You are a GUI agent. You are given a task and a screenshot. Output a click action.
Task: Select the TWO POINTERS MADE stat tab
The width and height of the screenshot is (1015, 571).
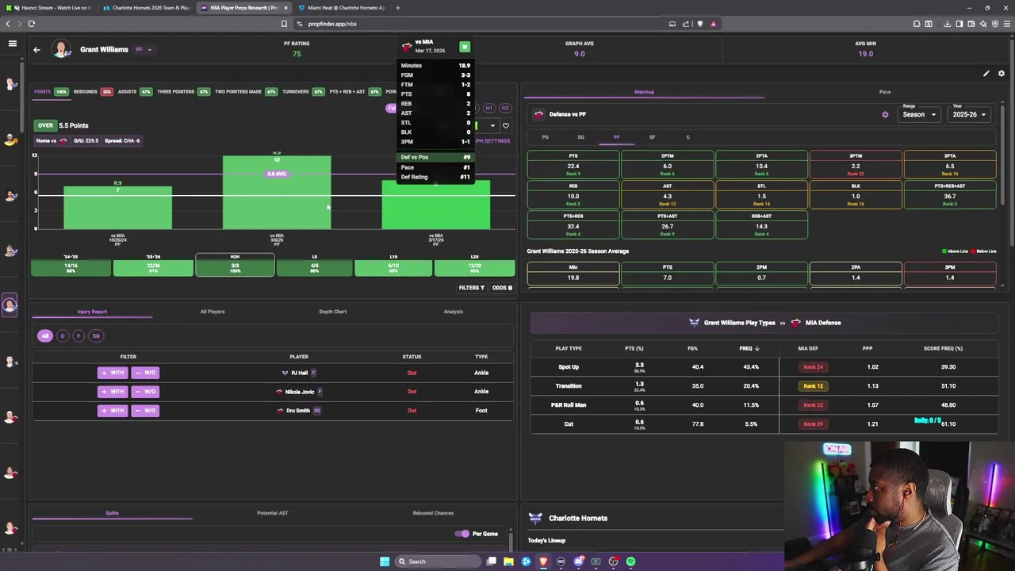tap(246, 92)
